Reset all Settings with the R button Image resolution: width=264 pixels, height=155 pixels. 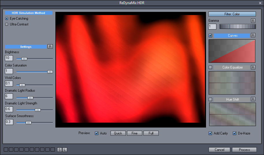[50, 46]
